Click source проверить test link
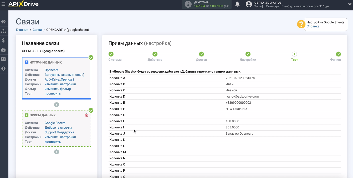Image resolution: width=353 pixels, height=178 pixels. point(53,94)
